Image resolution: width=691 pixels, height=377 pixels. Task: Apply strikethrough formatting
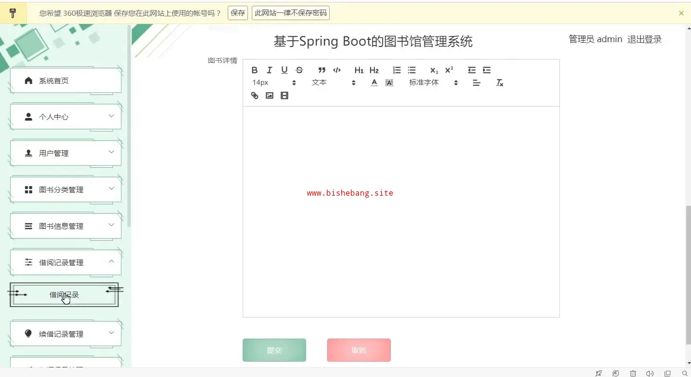[x=299, y=70]
